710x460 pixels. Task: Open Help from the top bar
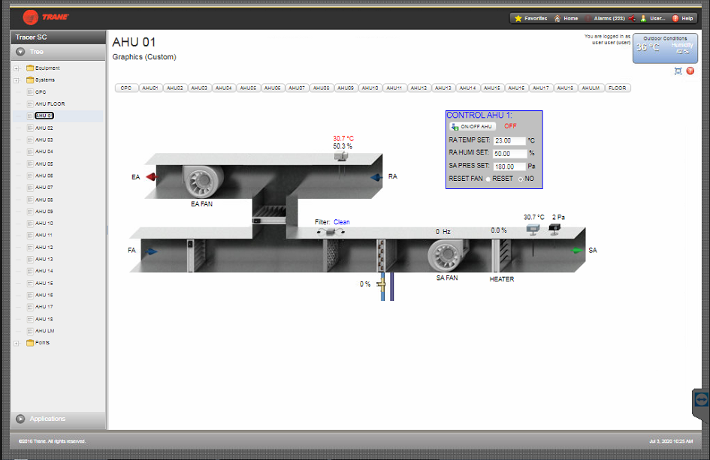click(682, 19)
